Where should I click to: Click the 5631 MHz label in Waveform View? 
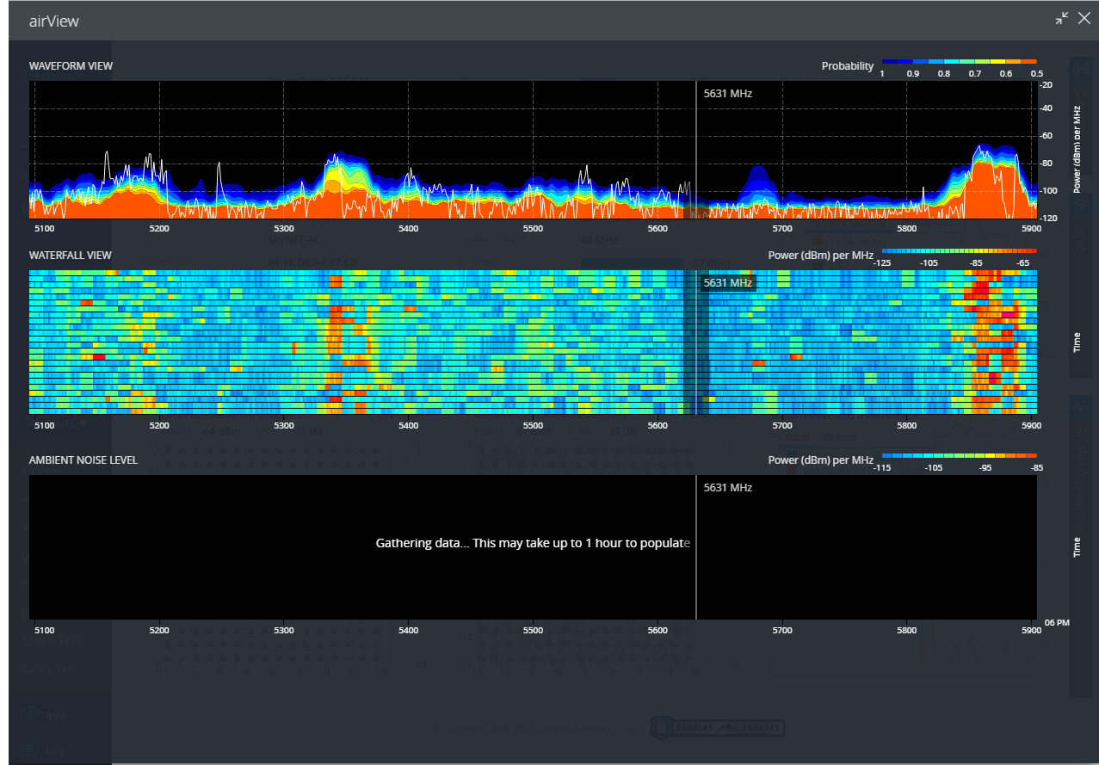[727, 93]
